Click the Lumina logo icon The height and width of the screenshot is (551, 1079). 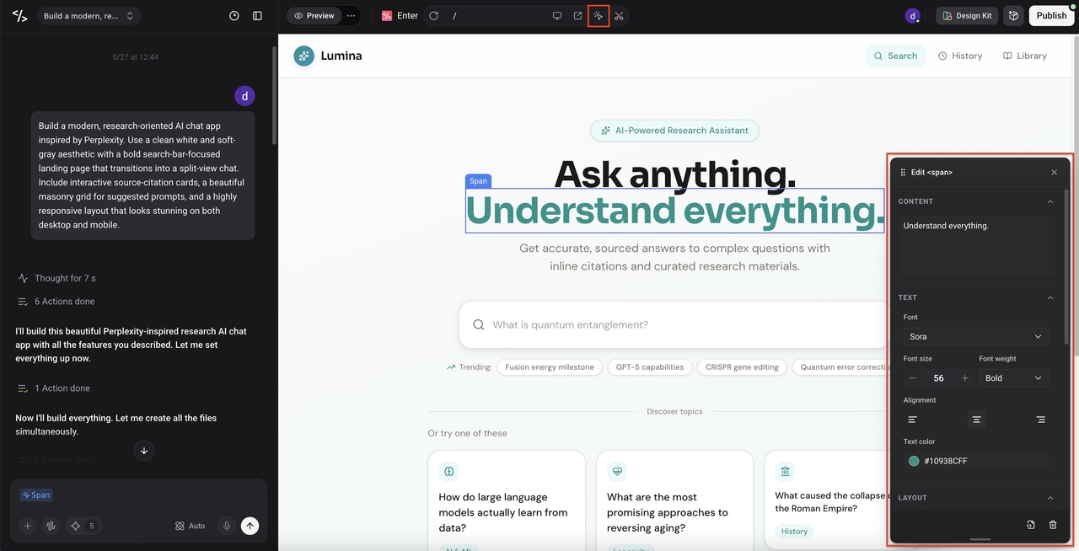pyautogui.click(x=303, y=56)
